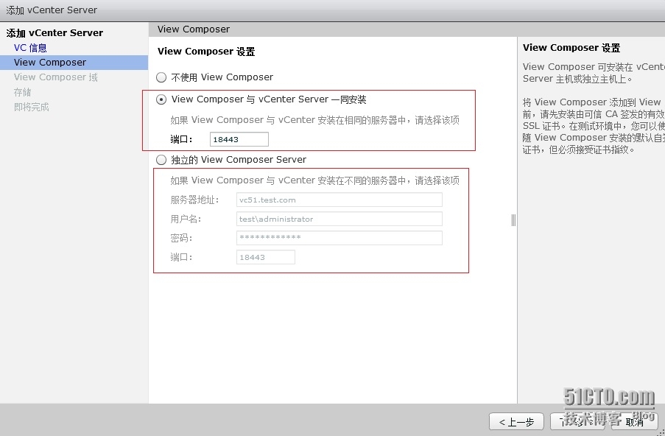
Task: Select the "存储" step in sidebar
Action: [23, 92]
